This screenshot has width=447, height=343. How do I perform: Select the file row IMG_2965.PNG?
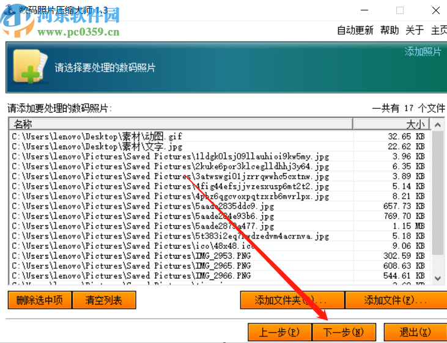tap(218, 266)
